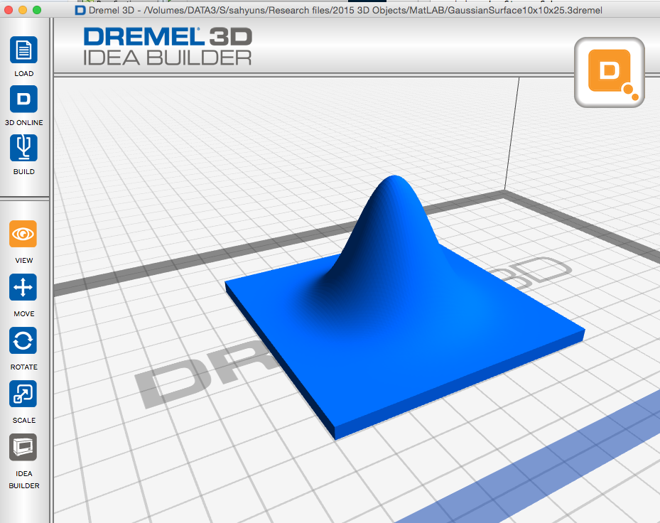Click the orange Dremel D badge
Image resolution: width=660 pixels, height=523 pixels.
pyautogui.click(x=610, y=72)
